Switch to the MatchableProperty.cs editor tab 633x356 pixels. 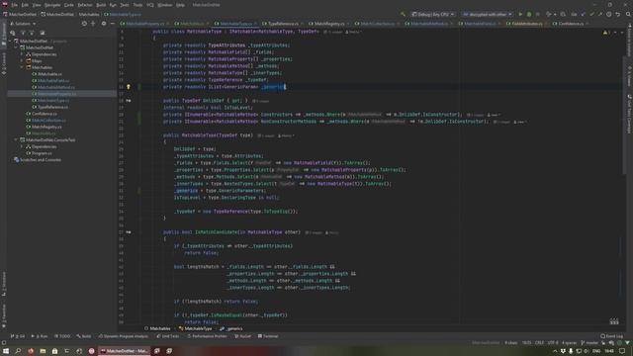tap(144, 24)
